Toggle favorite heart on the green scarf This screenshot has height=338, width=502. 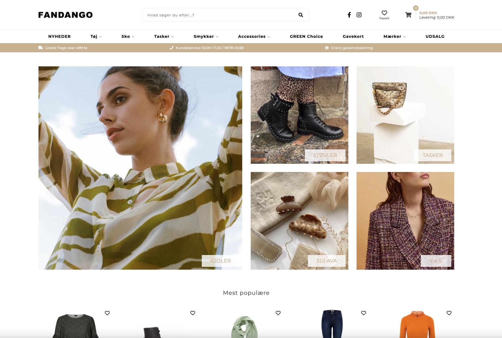[278, 313]
